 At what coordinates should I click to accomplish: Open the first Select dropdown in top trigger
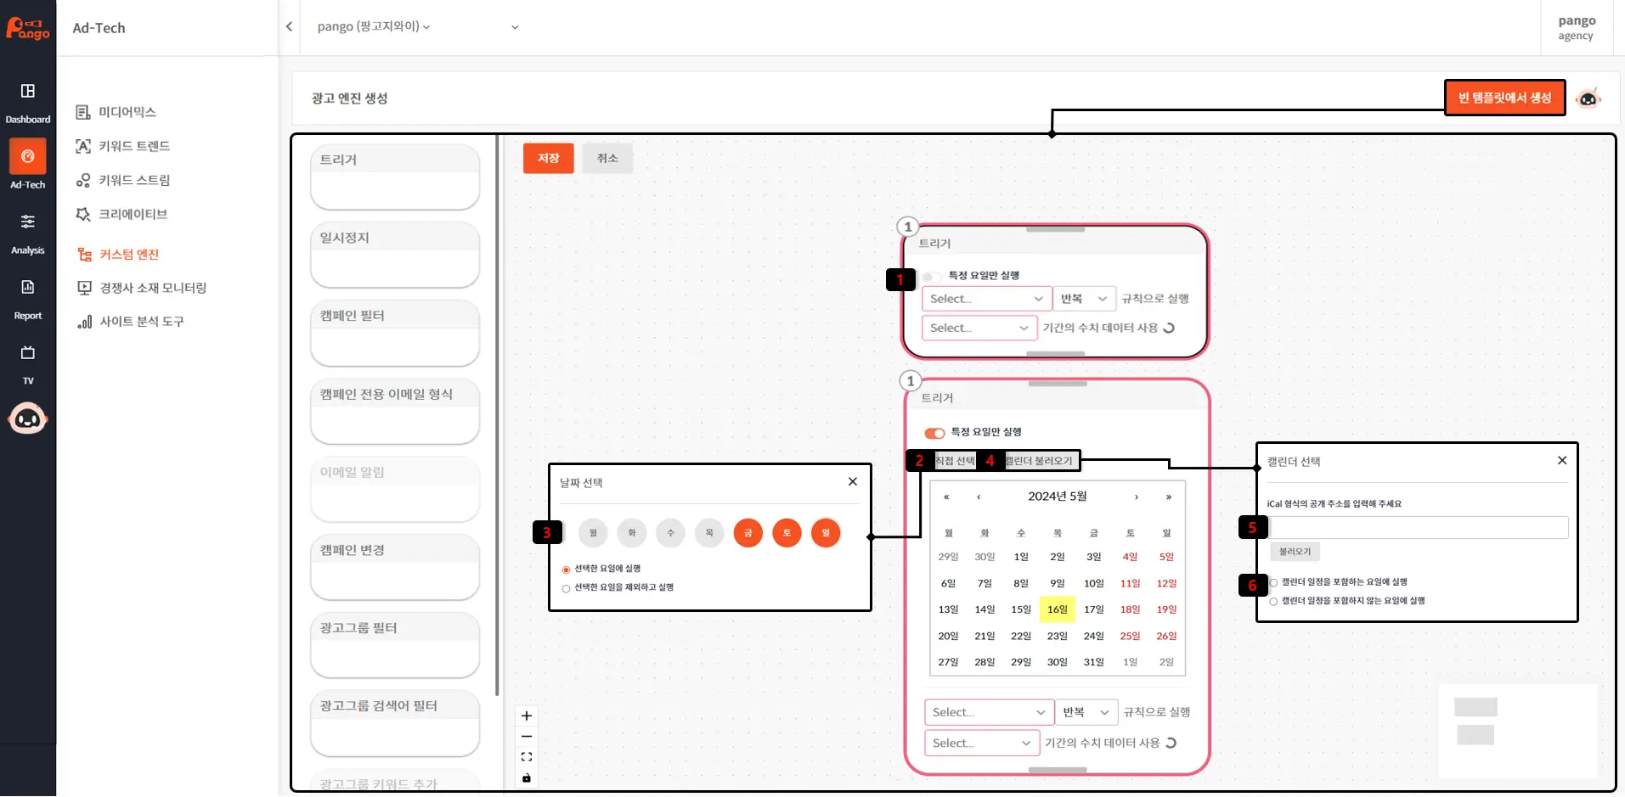[986, 299]
